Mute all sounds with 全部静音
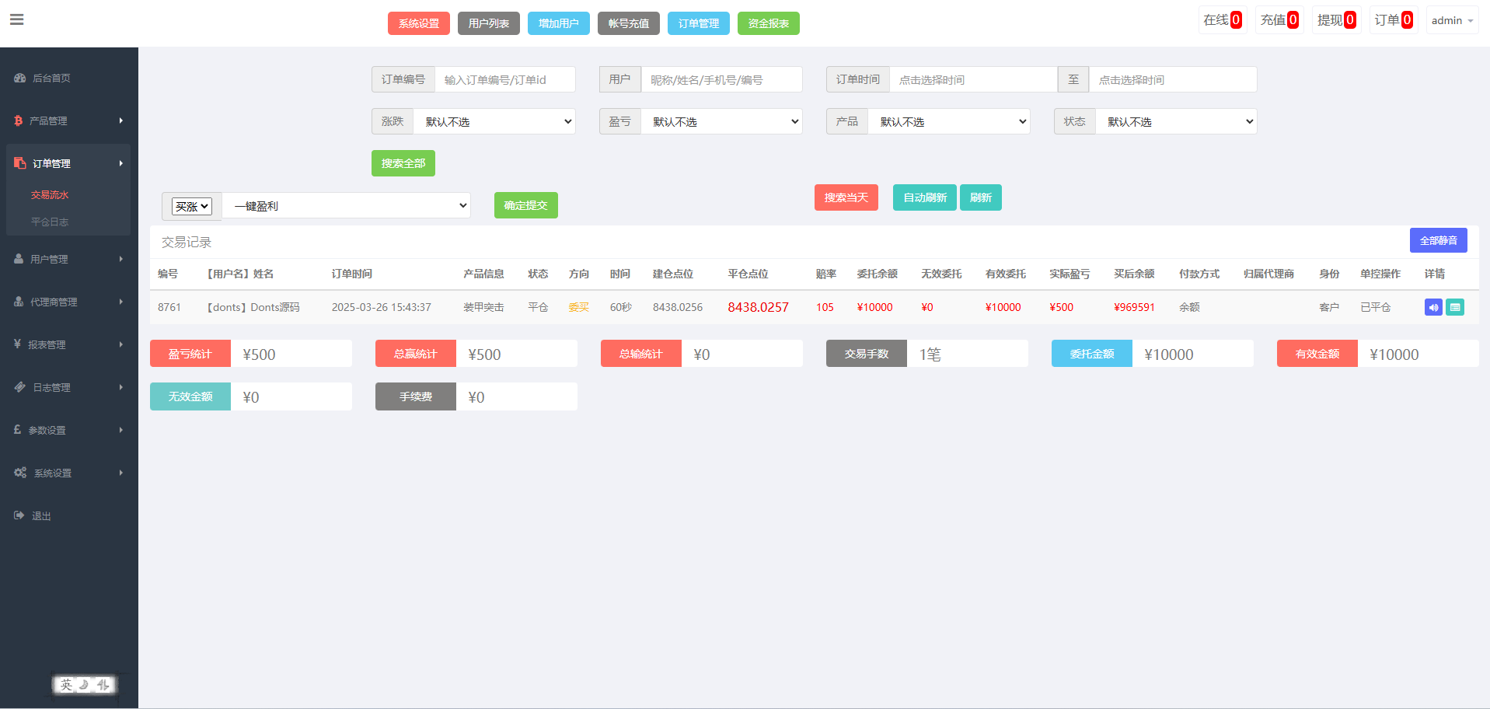This screenshot has height=709, width=1490. [1438, 240]
